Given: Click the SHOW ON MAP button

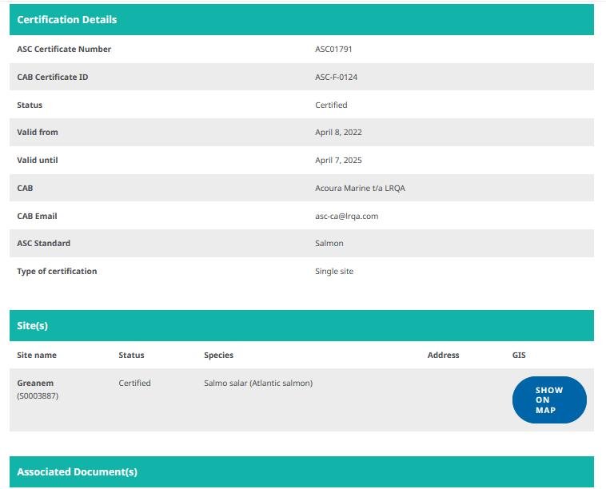Looking at the screenshot, I should pos(549,400).
